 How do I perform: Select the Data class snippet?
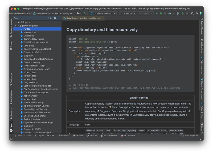(37, 46)
